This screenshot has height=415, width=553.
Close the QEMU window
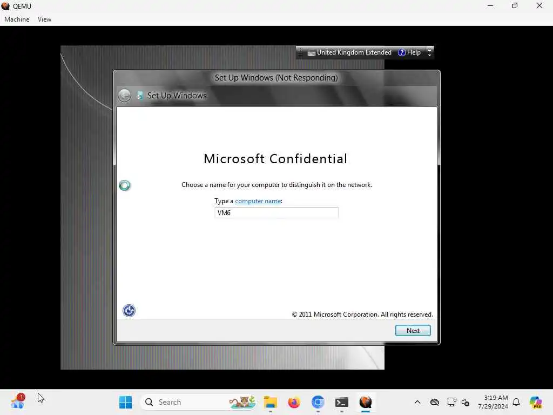point(539,6)
